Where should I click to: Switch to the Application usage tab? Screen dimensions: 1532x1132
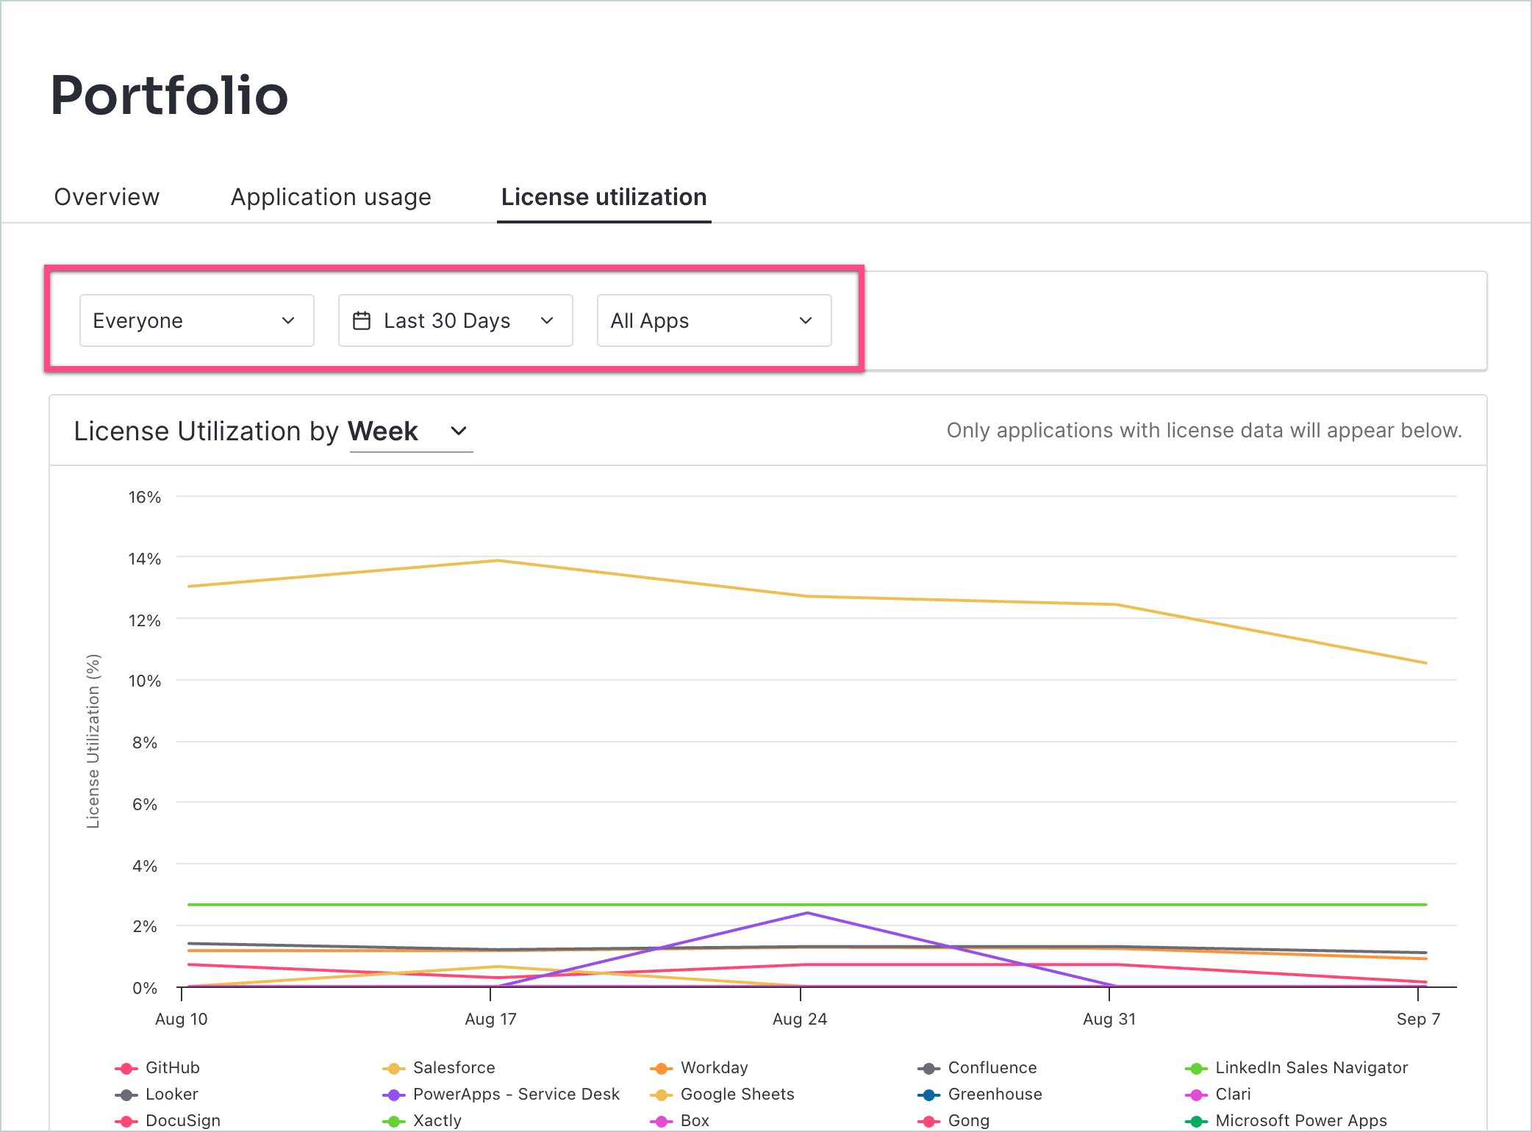[x=331, y=197]
